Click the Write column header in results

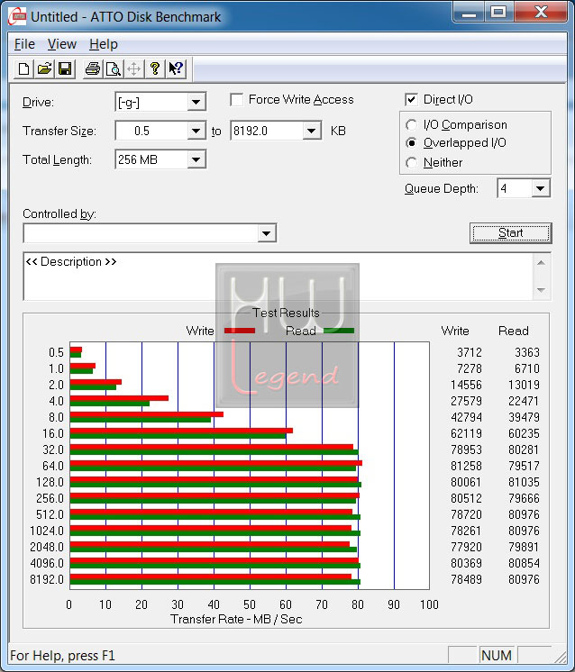coord(455,331)
